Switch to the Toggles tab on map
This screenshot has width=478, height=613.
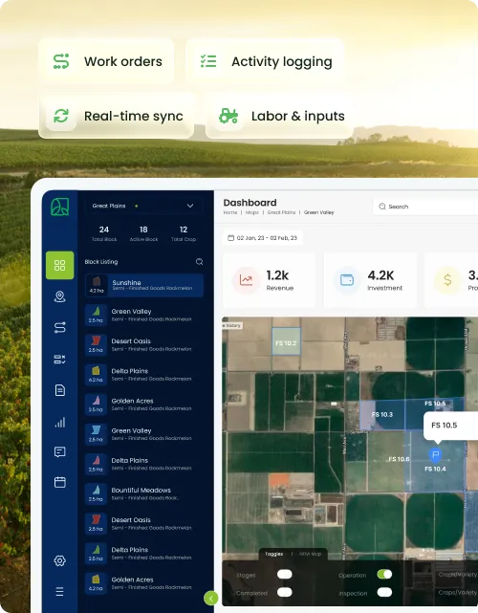point(274,554)
